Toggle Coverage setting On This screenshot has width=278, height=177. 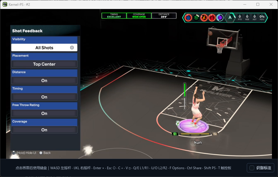coord(44,130)
